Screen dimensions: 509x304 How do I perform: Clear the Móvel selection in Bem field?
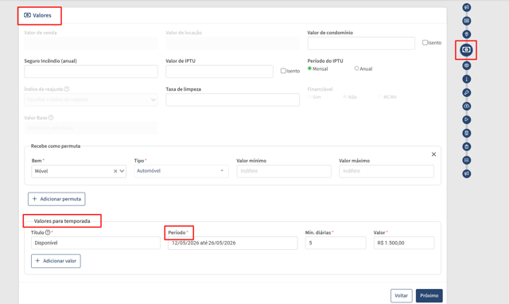pyautogui.click(x=115, y=171)
